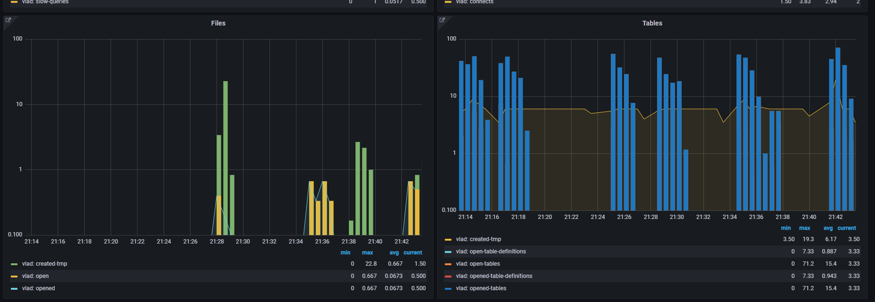Screen dimensions: 875x302
Task: Toggle vlad: open-tables series in legend
Action: click(478, 264)
